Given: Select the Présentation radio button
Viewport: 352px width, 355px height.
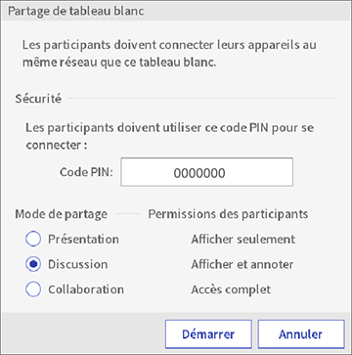Looking at the screenshot, I should [33, 240].
